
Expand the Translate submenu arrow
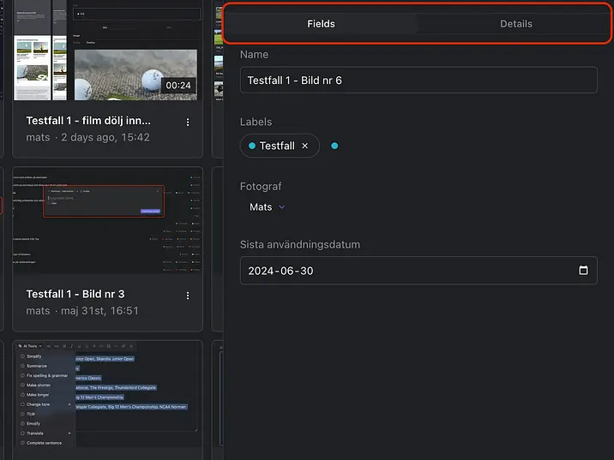69,433
